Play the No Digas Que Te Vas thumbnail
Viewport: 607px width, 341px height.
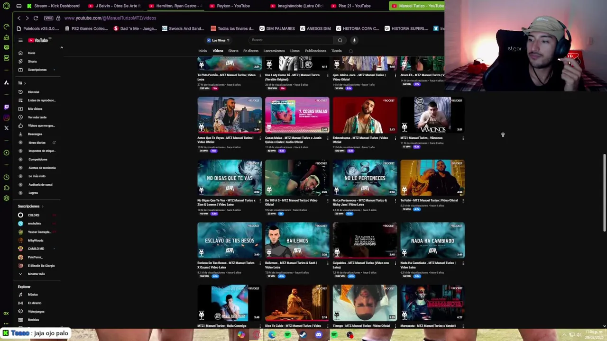point(230,178)
